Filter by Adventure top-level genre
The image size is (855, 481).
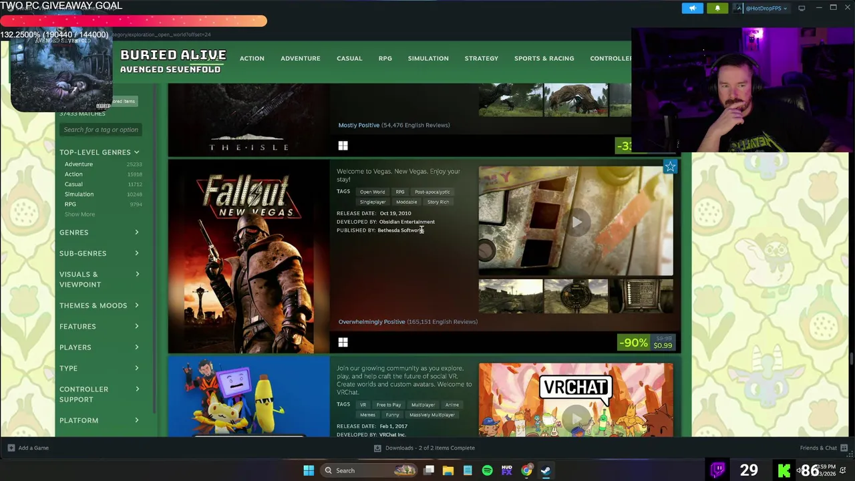pos(79,164)
